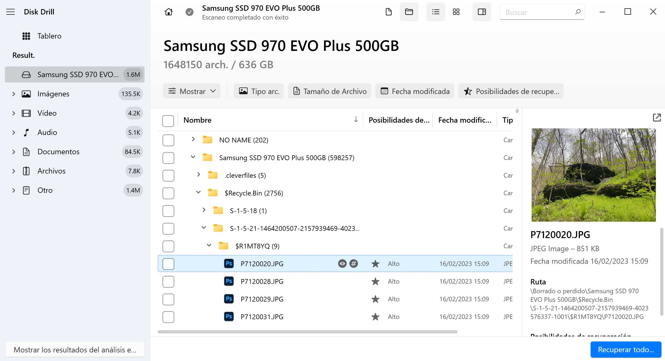Click star icon for P7120020.JPG
The height and width of the screenshot is (361, 665).
375,264
